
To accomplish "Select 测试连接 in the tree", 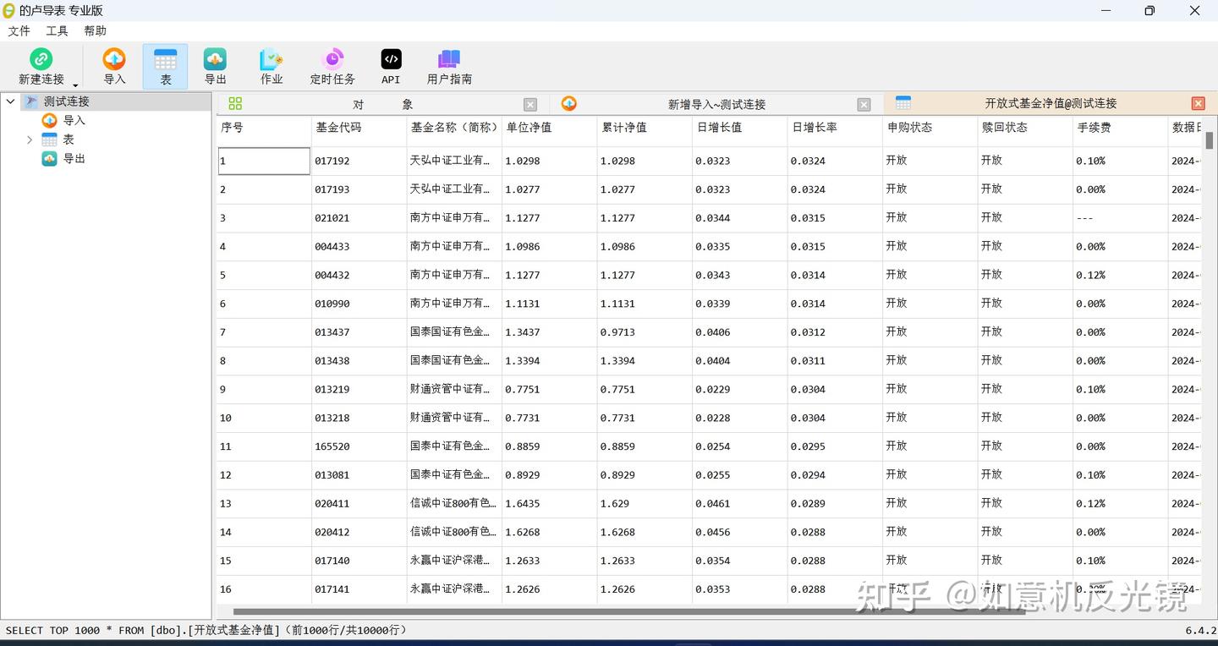I will pos(67,101).
